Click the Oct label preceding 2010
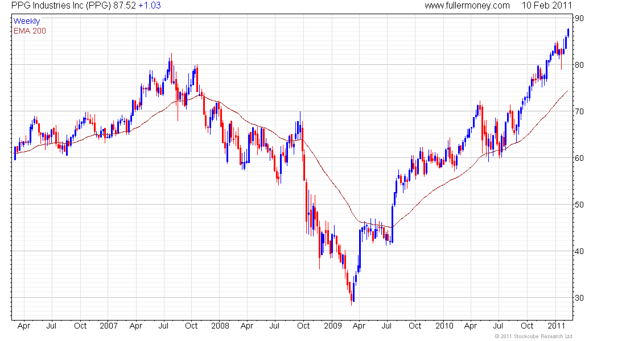Image resolution: width=626 pixels, height=341 pixels. click(x=415, y=326)
